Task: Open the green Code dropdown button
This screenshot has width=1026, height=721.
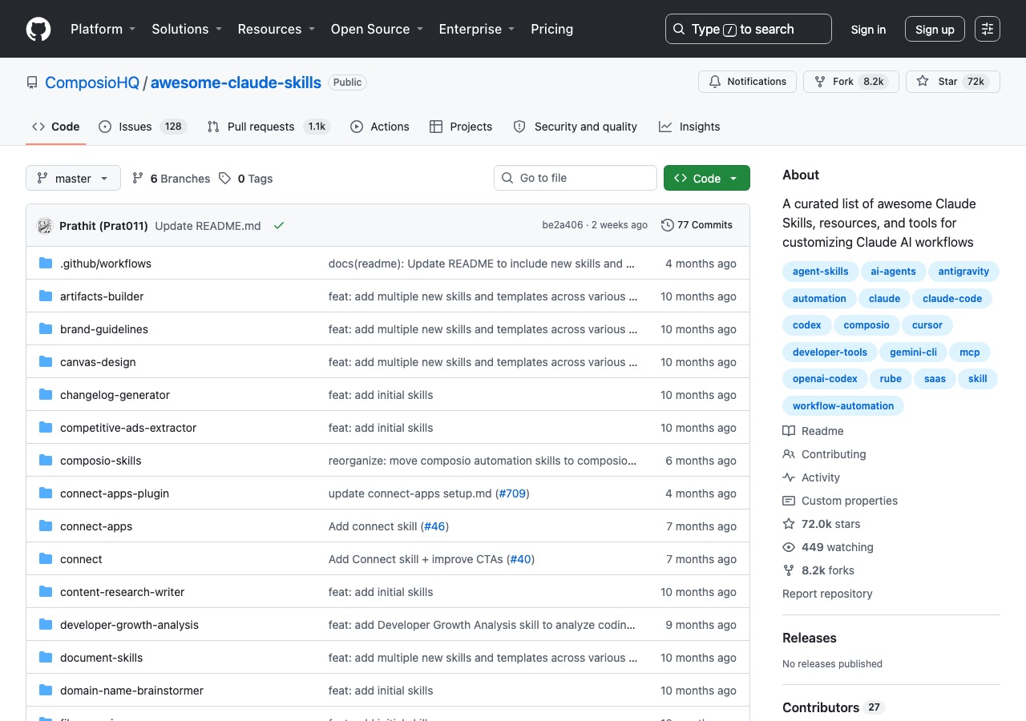Action: click(707, 178)
